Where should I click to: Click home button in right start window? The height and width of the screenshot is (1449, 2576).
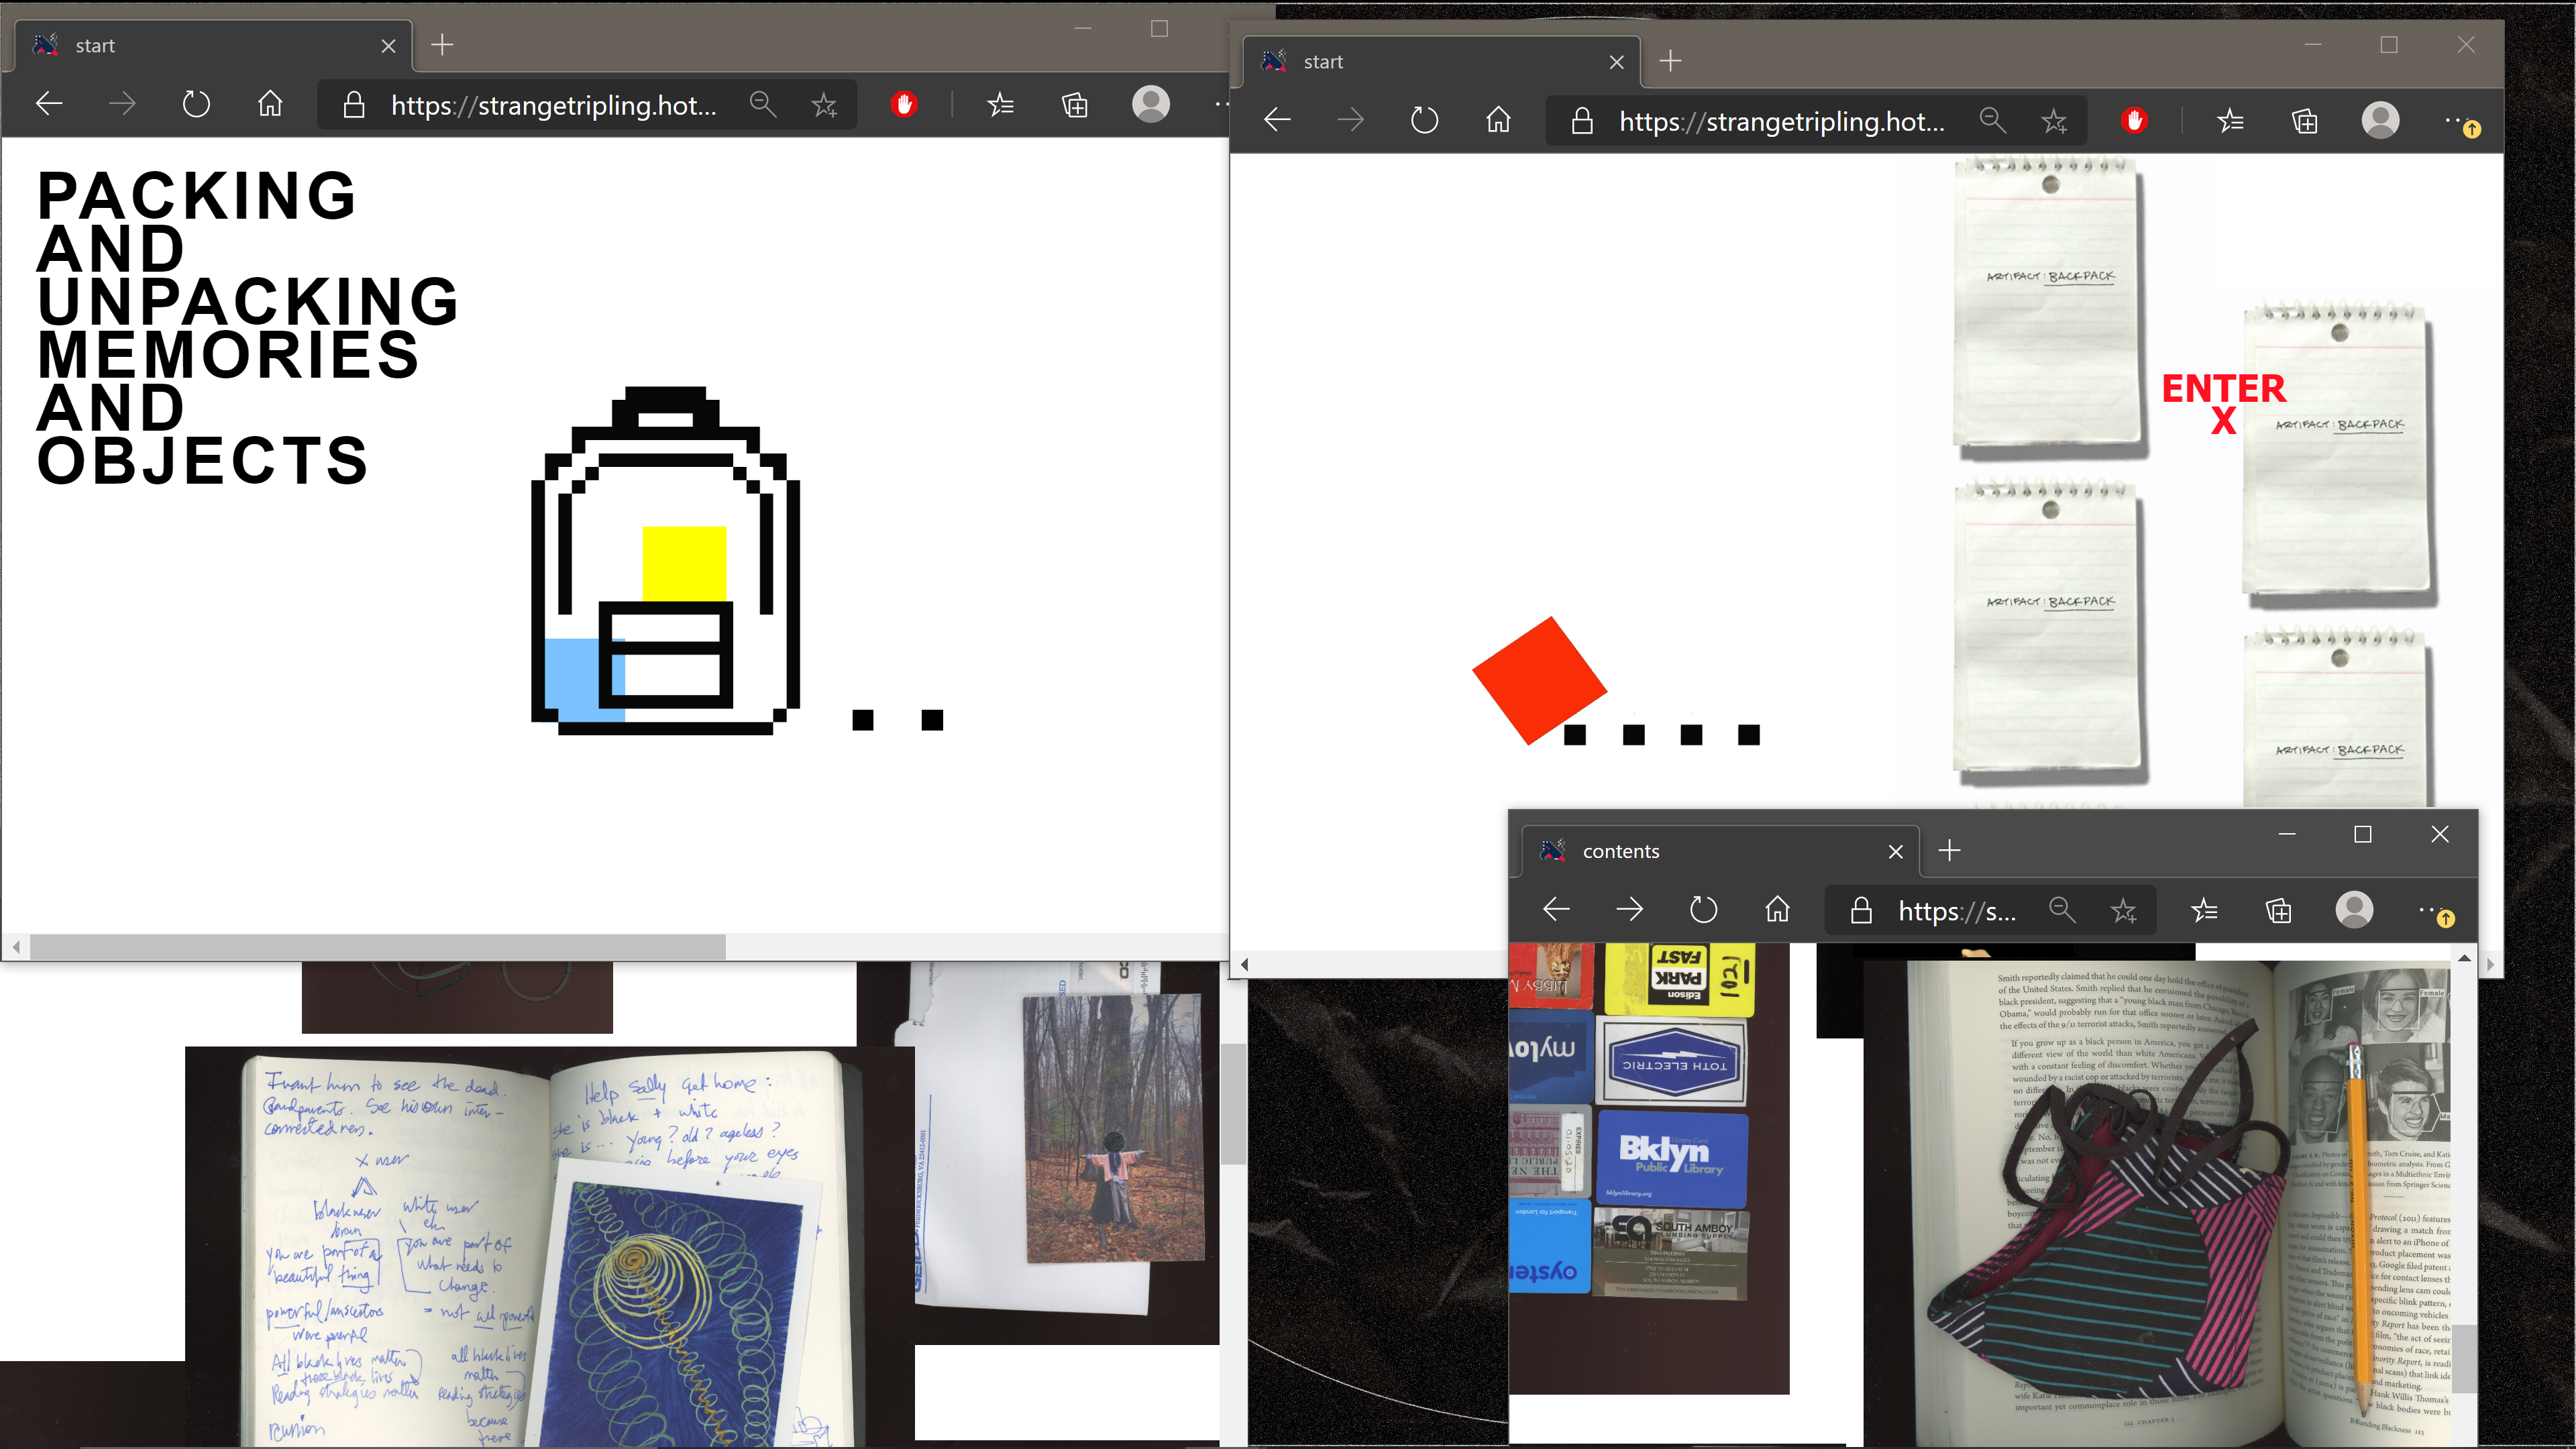pyautogui.click(x=1498, y=121)
